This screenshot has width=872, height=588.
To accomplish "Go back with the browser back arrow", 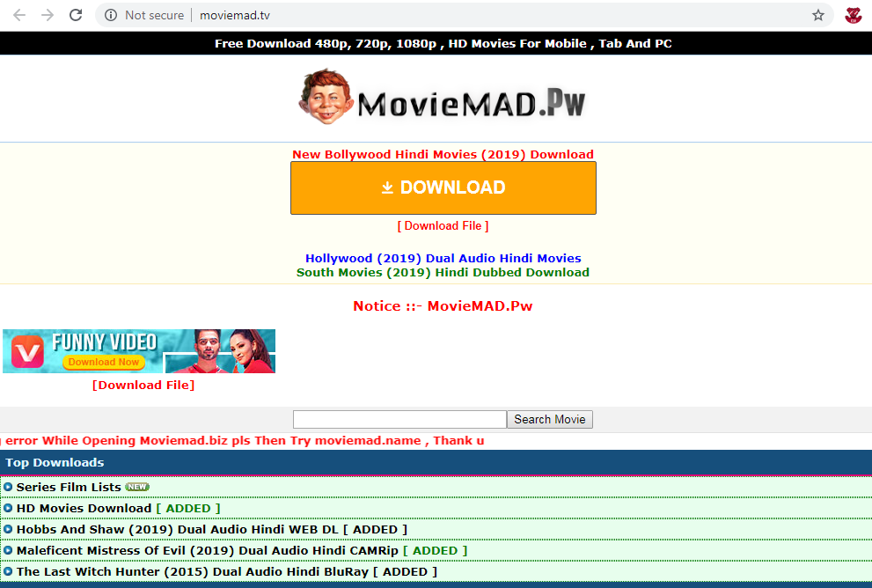I will [x=19, y=15].
